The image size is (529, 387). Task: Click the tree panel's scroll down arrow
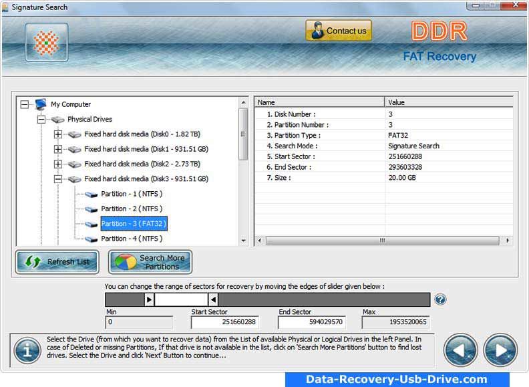(x=243, y=241)
